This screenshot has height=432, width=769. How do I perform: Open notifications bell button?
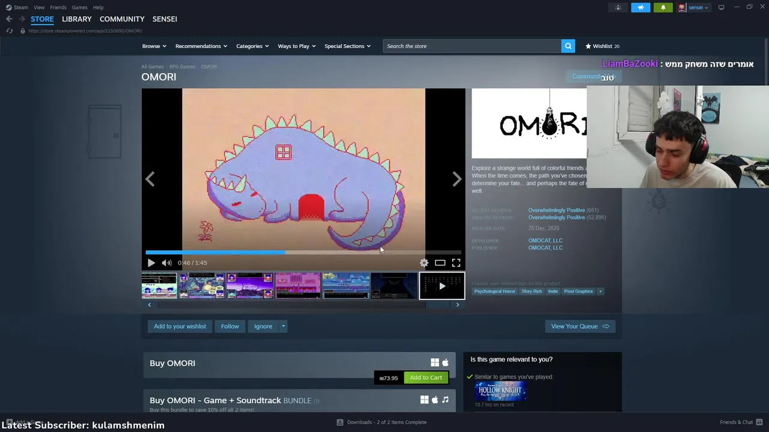[663, 7]
